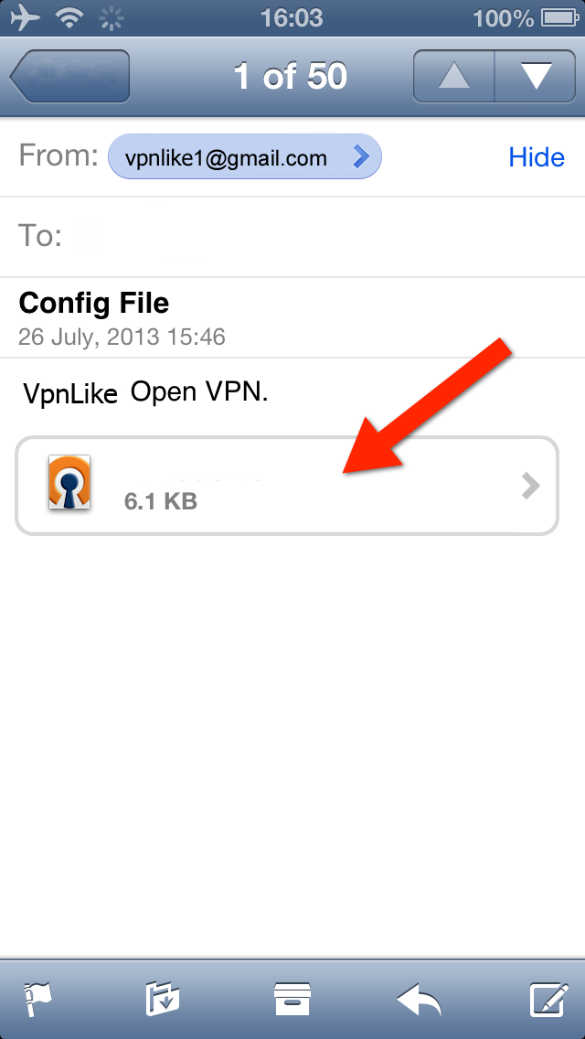Compose new message with pencil icon
The width and height of the screenshot is (585, 1039).
coord(549,999)
